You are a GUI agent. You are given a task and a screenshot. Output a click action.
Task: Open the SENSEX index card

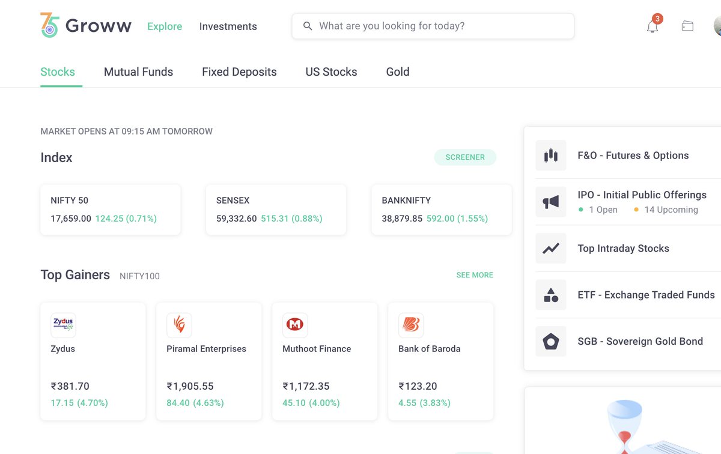[276, 210]
